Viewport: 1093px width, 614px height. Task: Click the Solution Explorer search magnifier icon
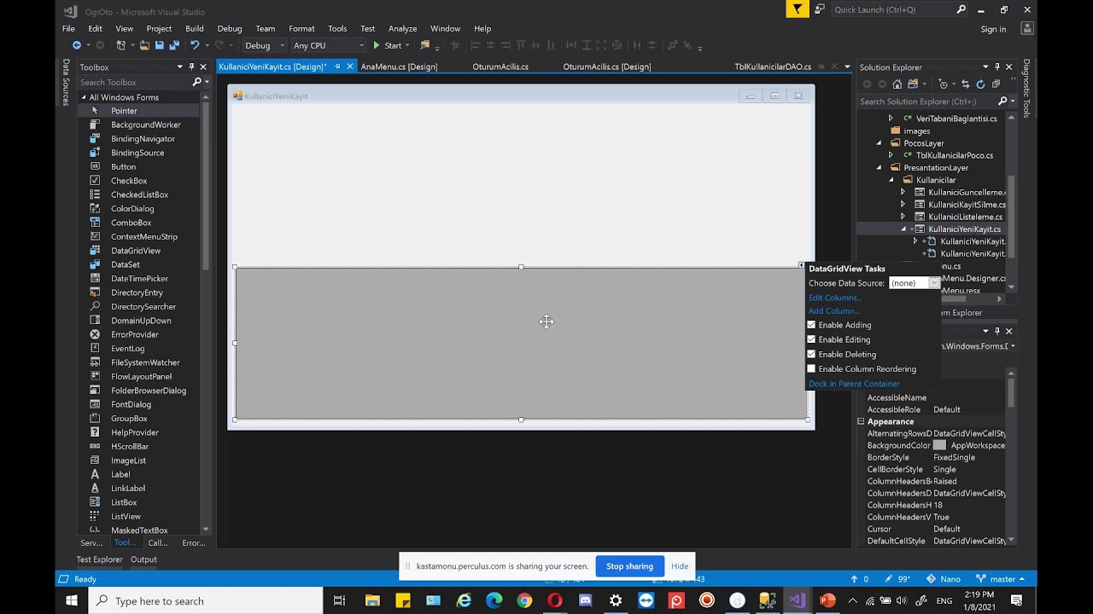click(1002, 101)
